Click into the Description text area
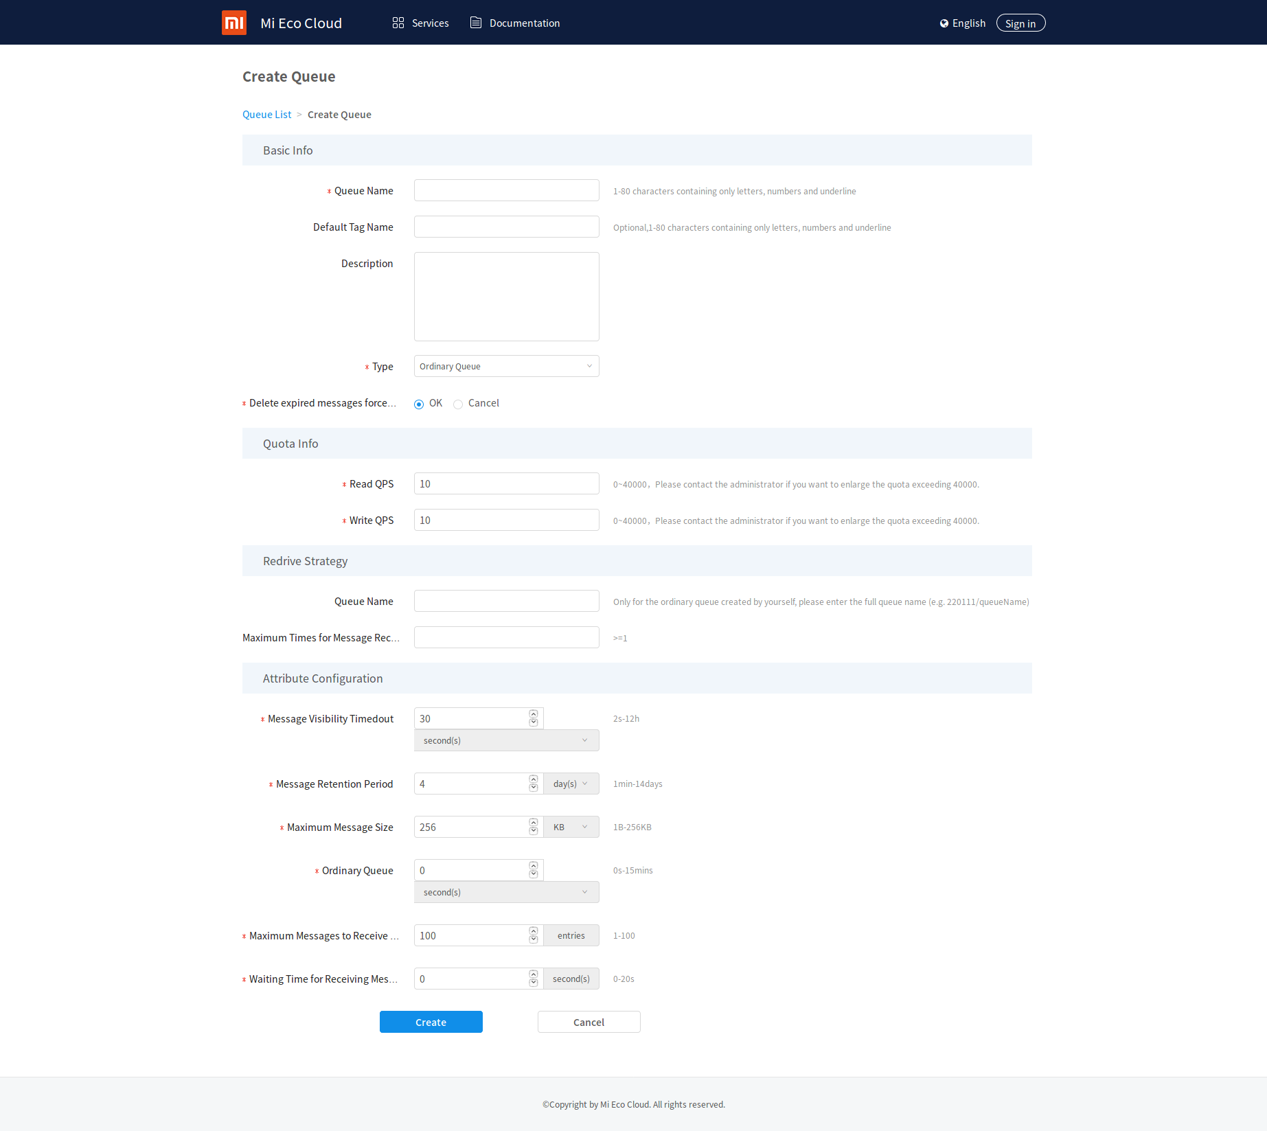The height and width of the screenshot is (1131, 1267). [507, 297]
